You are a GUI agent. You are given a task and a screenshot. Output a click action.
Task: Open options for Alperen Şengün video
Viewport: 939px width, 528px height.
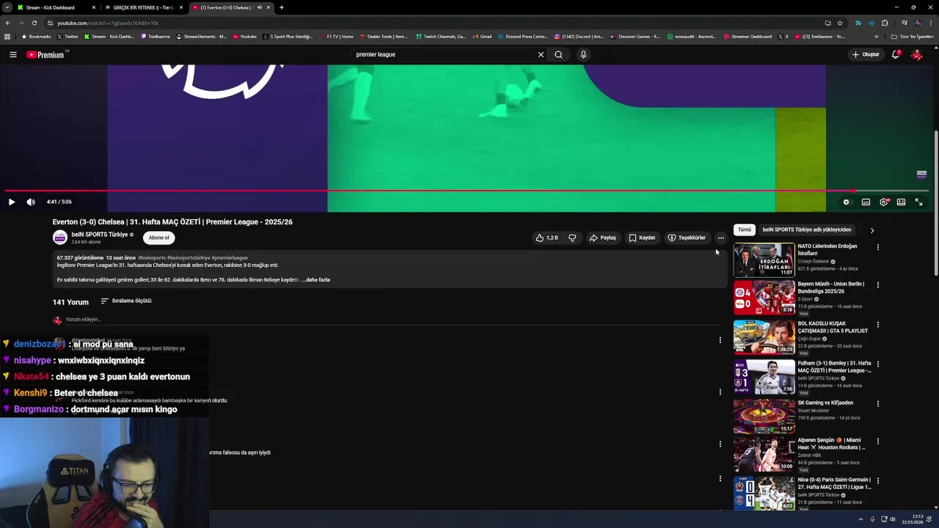877,441
